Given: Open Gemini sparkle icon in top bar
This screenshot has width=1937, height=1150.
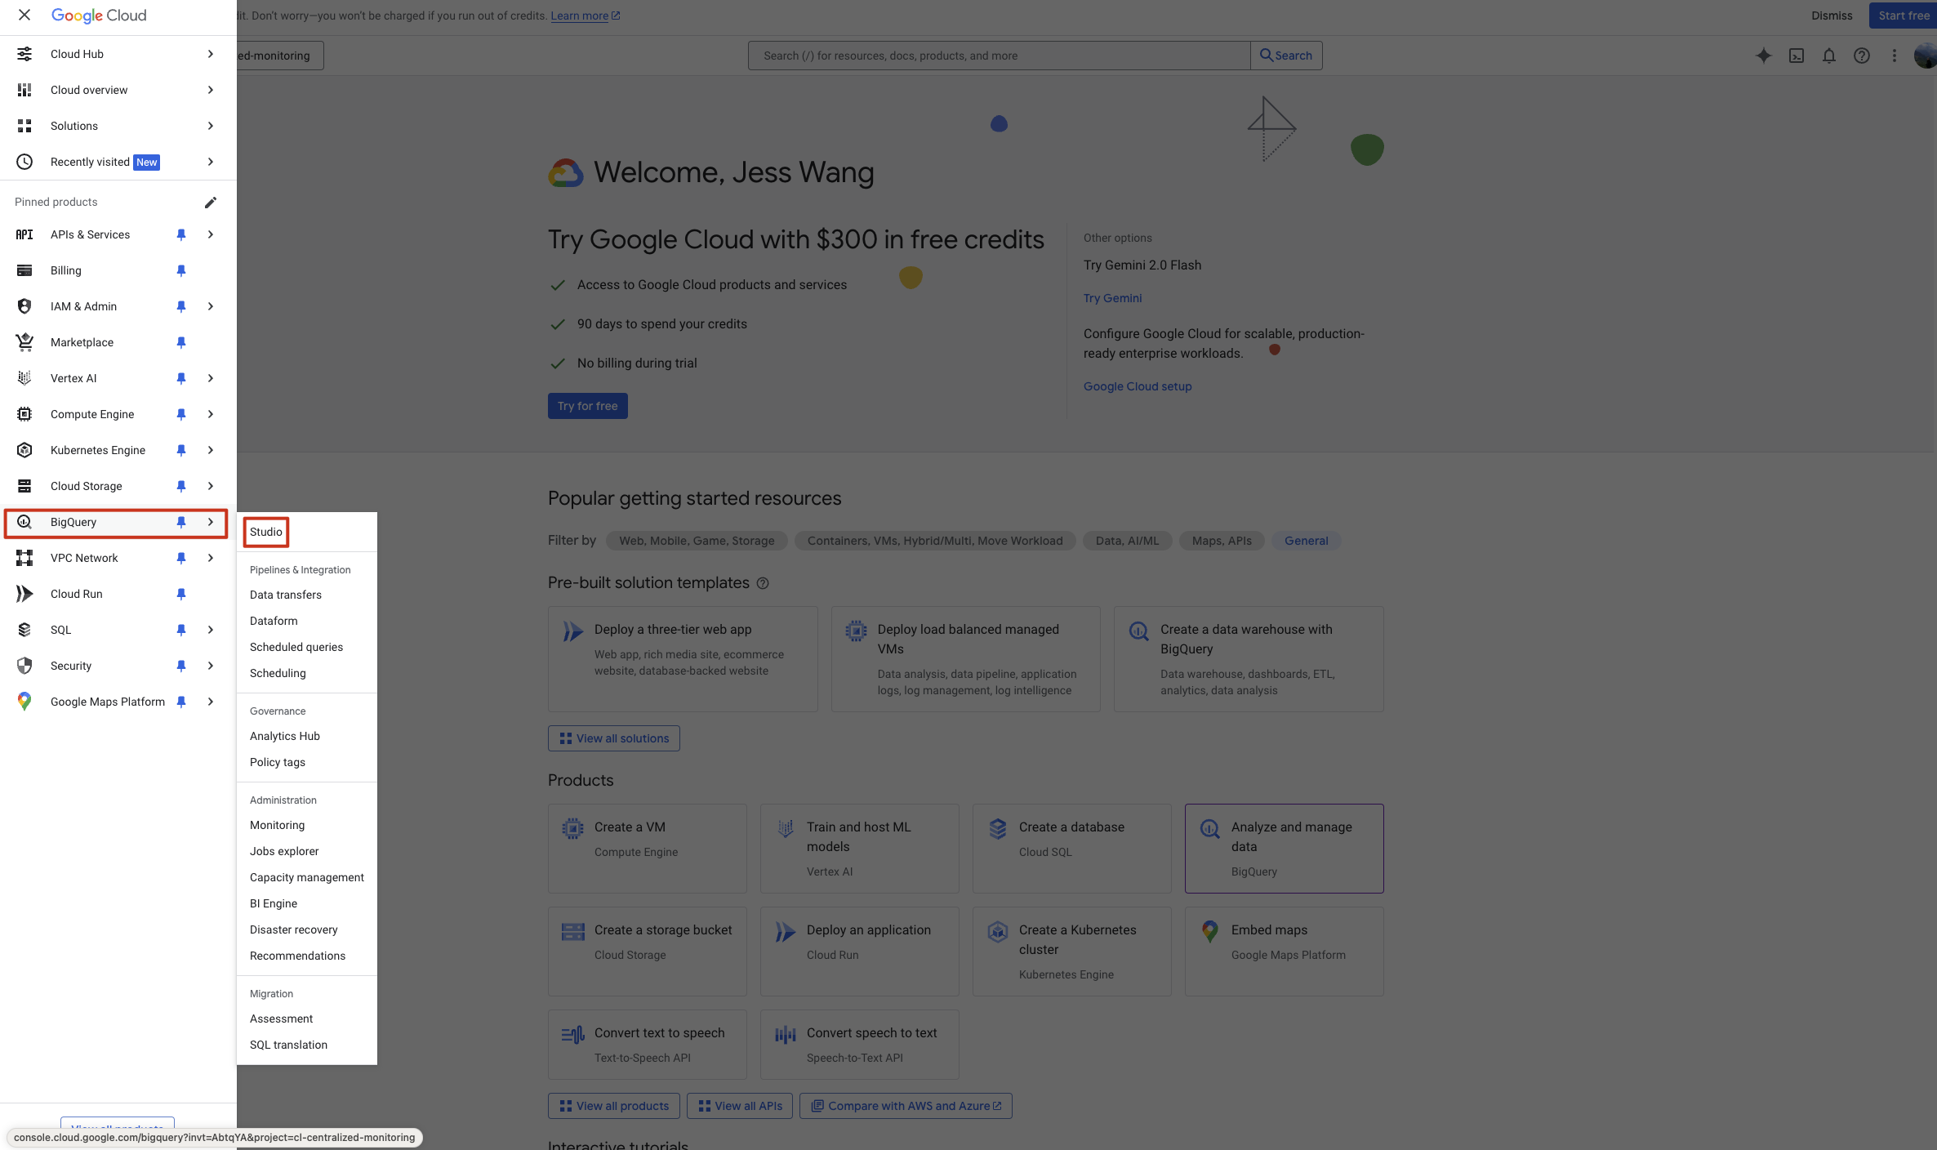Looking at the screenshot, I should click(1764, 56).
